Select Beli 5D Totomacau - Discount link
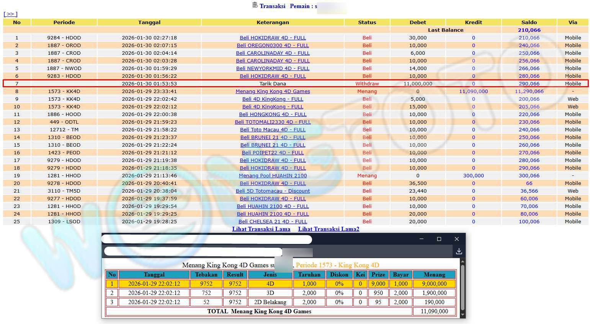Viewport: 590px width, 324px height. coord(273,191)
